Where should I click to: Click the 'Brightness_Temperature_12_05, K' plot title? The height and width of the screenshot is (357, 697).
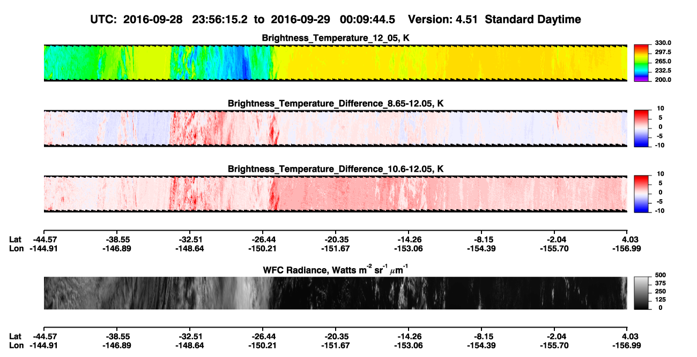[335, 38]
